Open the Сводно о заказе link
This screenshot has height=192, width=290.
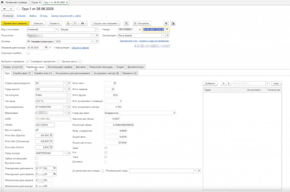pyautogui.click(x=80, y=48)
